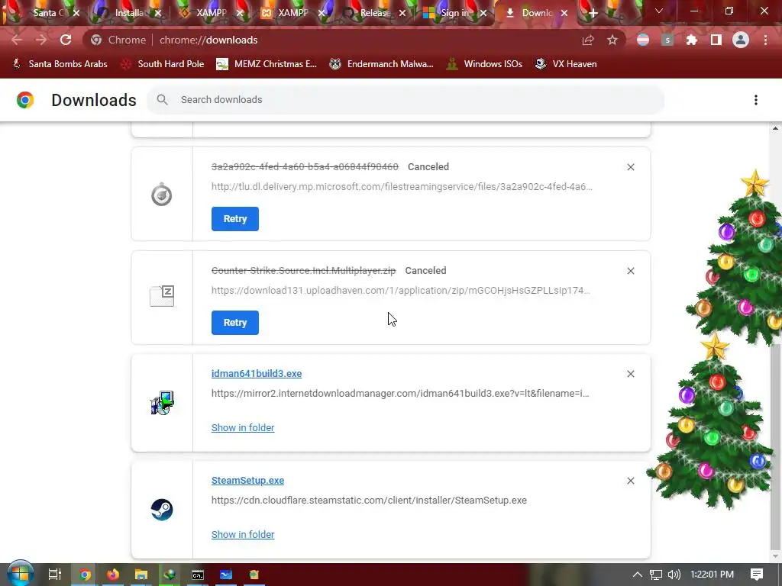The image size is (782, 586).
Task: Click the idman641build3.exe installer file icon
Action: 162,403
